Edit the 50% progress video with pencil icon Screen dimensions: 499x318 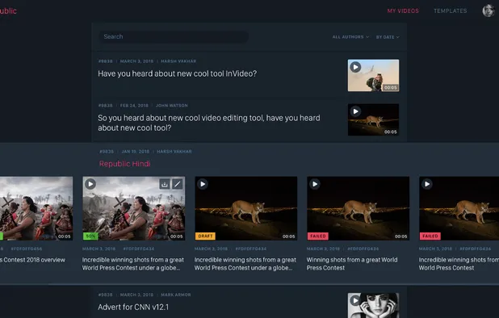[178, 184]
